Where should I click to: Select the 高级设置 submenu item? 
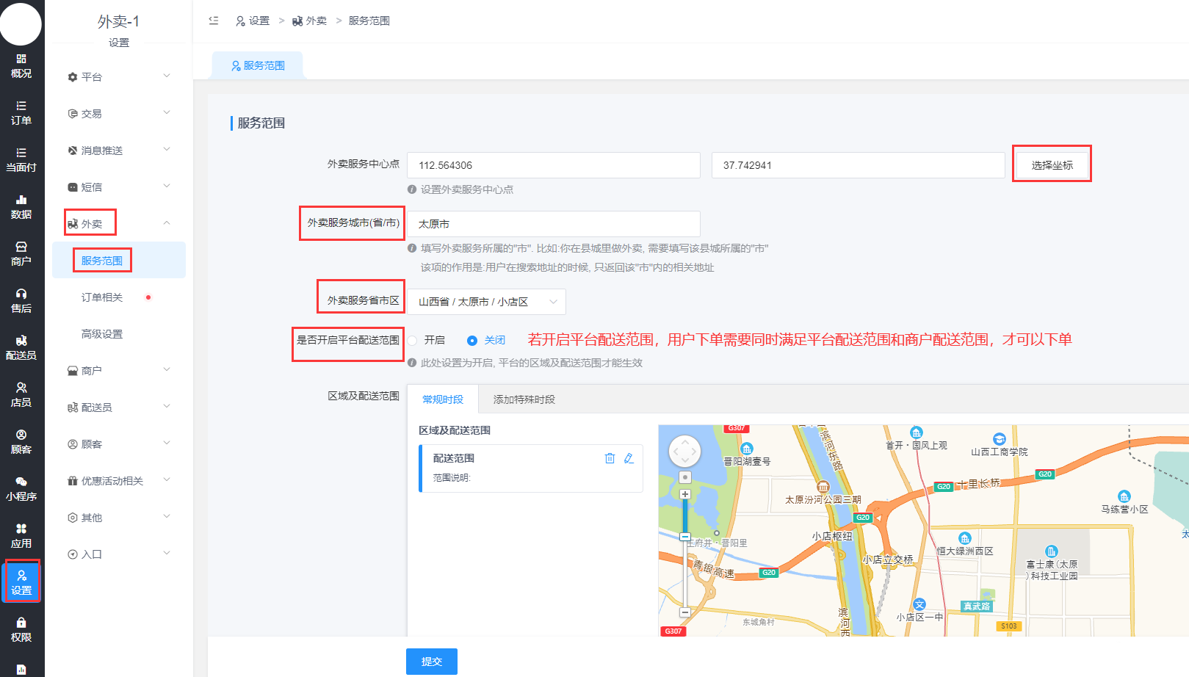pyautogui.click(x=119, y=334)
